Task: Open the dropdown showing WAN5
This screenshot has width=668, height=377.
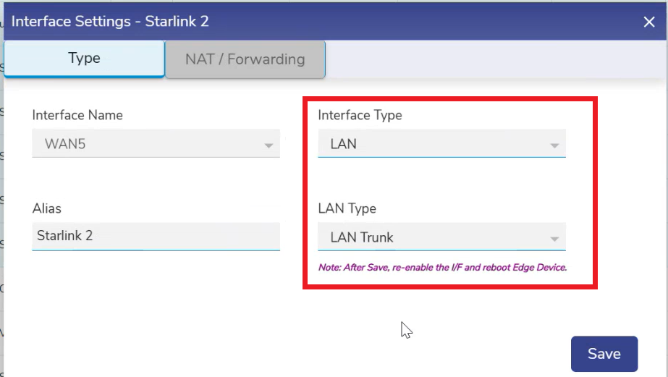Action: (156, 144)
